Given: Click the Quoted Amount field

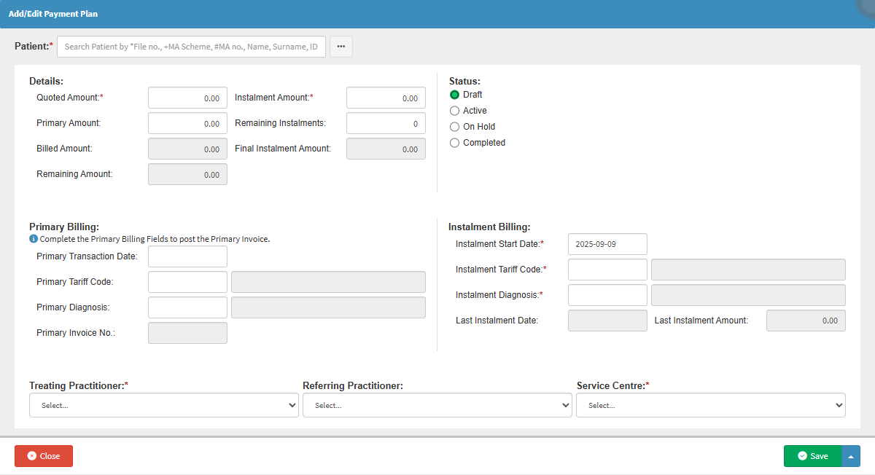Looking at the screenshot, I should tap(187, 98).
